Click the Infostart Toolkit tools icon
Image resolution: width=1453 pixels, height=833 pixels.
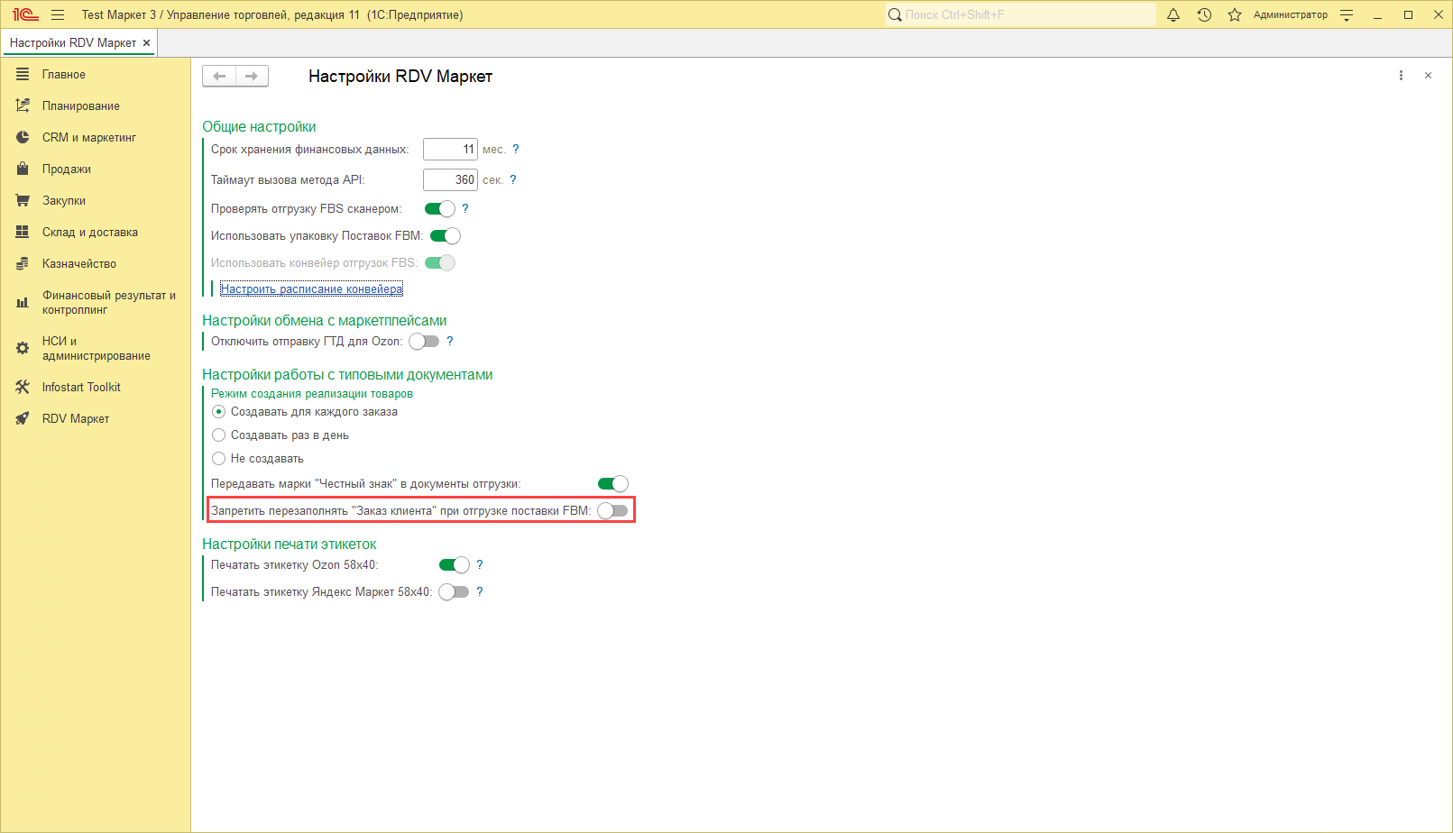click(x=23, y=387)
